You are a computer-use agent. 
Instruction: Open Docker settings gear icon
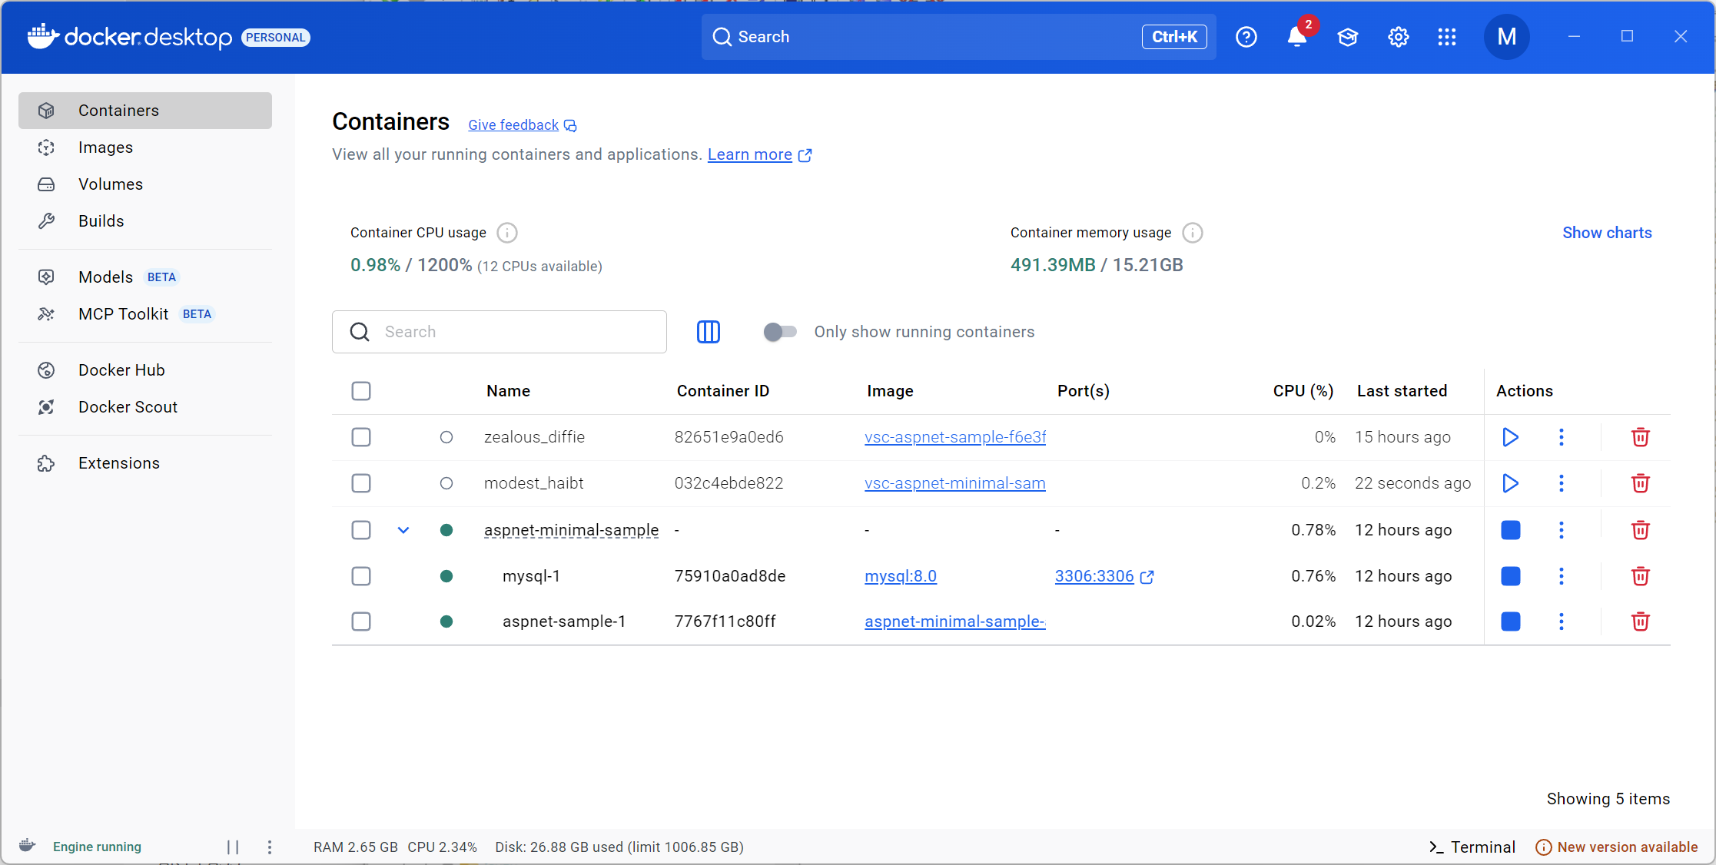point(1398,37)
